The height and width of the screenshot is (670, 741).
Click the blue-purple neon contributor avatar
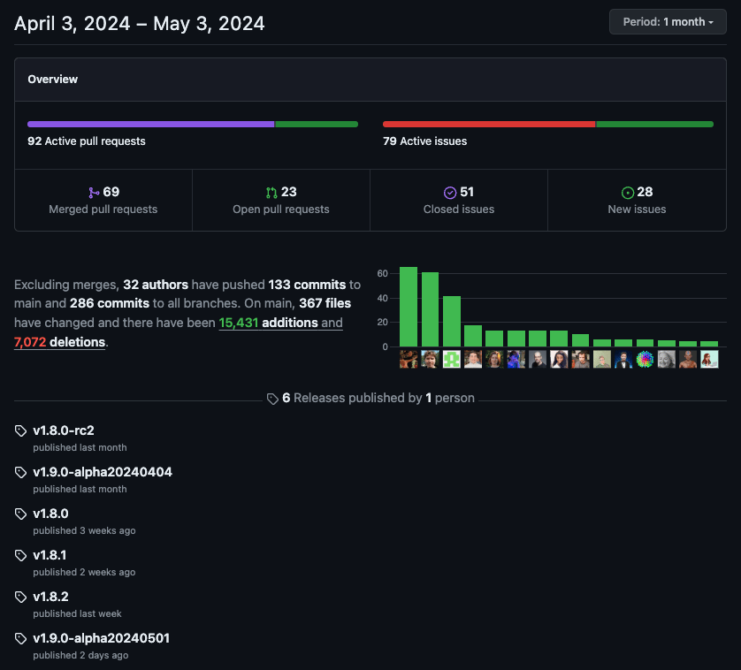[x=516, y=360]
